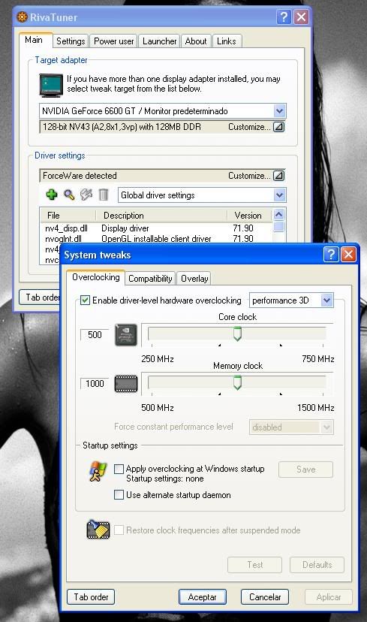Click the film clip suspended mode icon
Screen dimensions: 367x622
(x=98, y=529)
